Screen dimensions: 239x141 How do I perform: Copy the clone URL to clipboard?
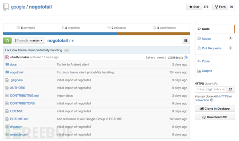pos(231,90)
